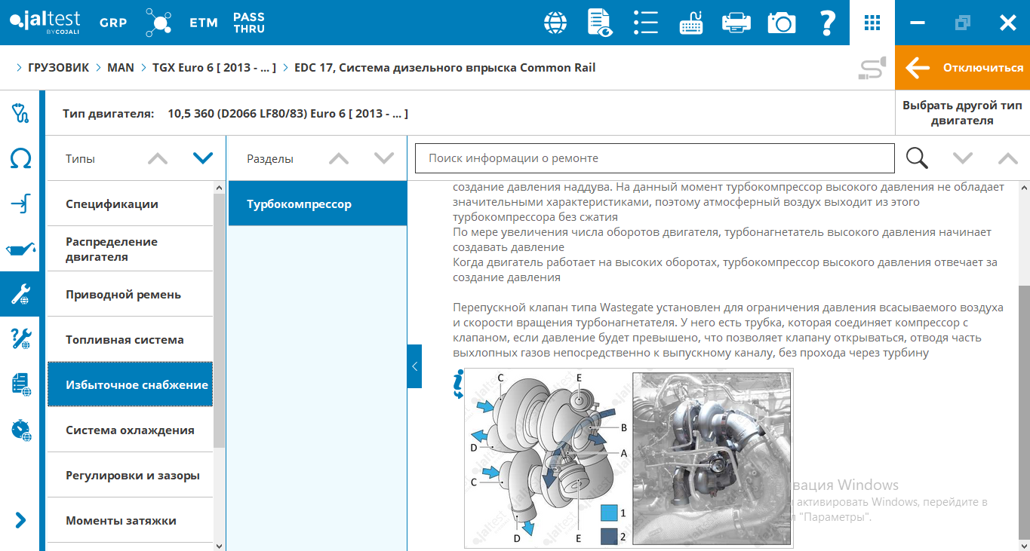1030x551 pixels.
Task: Collapse panels with the blue side arrow
Action: [414, 366]
